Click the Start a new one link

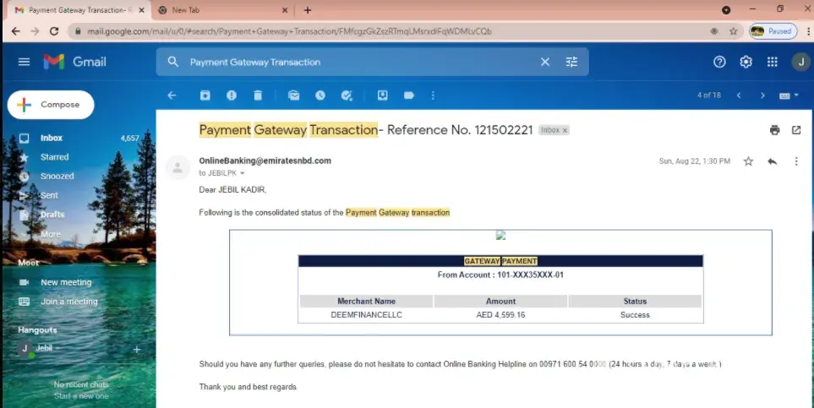pyautogui.click(x=81, y=396)
